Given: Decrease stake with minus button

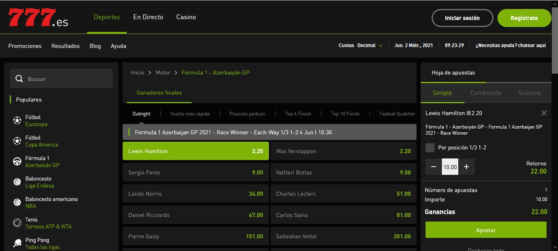Looking at the screenshot, I should tap(434, 167).
